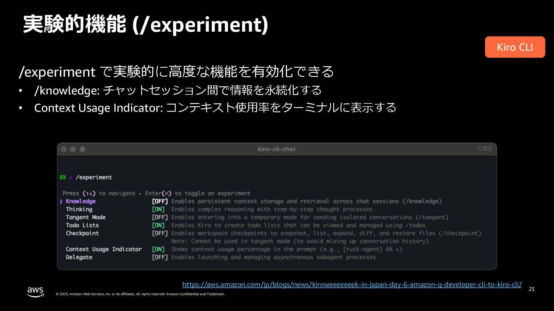Select the Todo Lists experiment row
The height and width of the screenshot is (311, 554).
[x=82, y=225]
